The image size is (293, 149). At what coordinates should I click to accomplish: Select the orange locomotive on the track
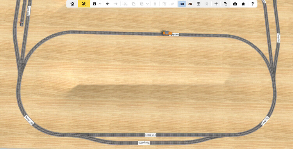pos(167,33)
